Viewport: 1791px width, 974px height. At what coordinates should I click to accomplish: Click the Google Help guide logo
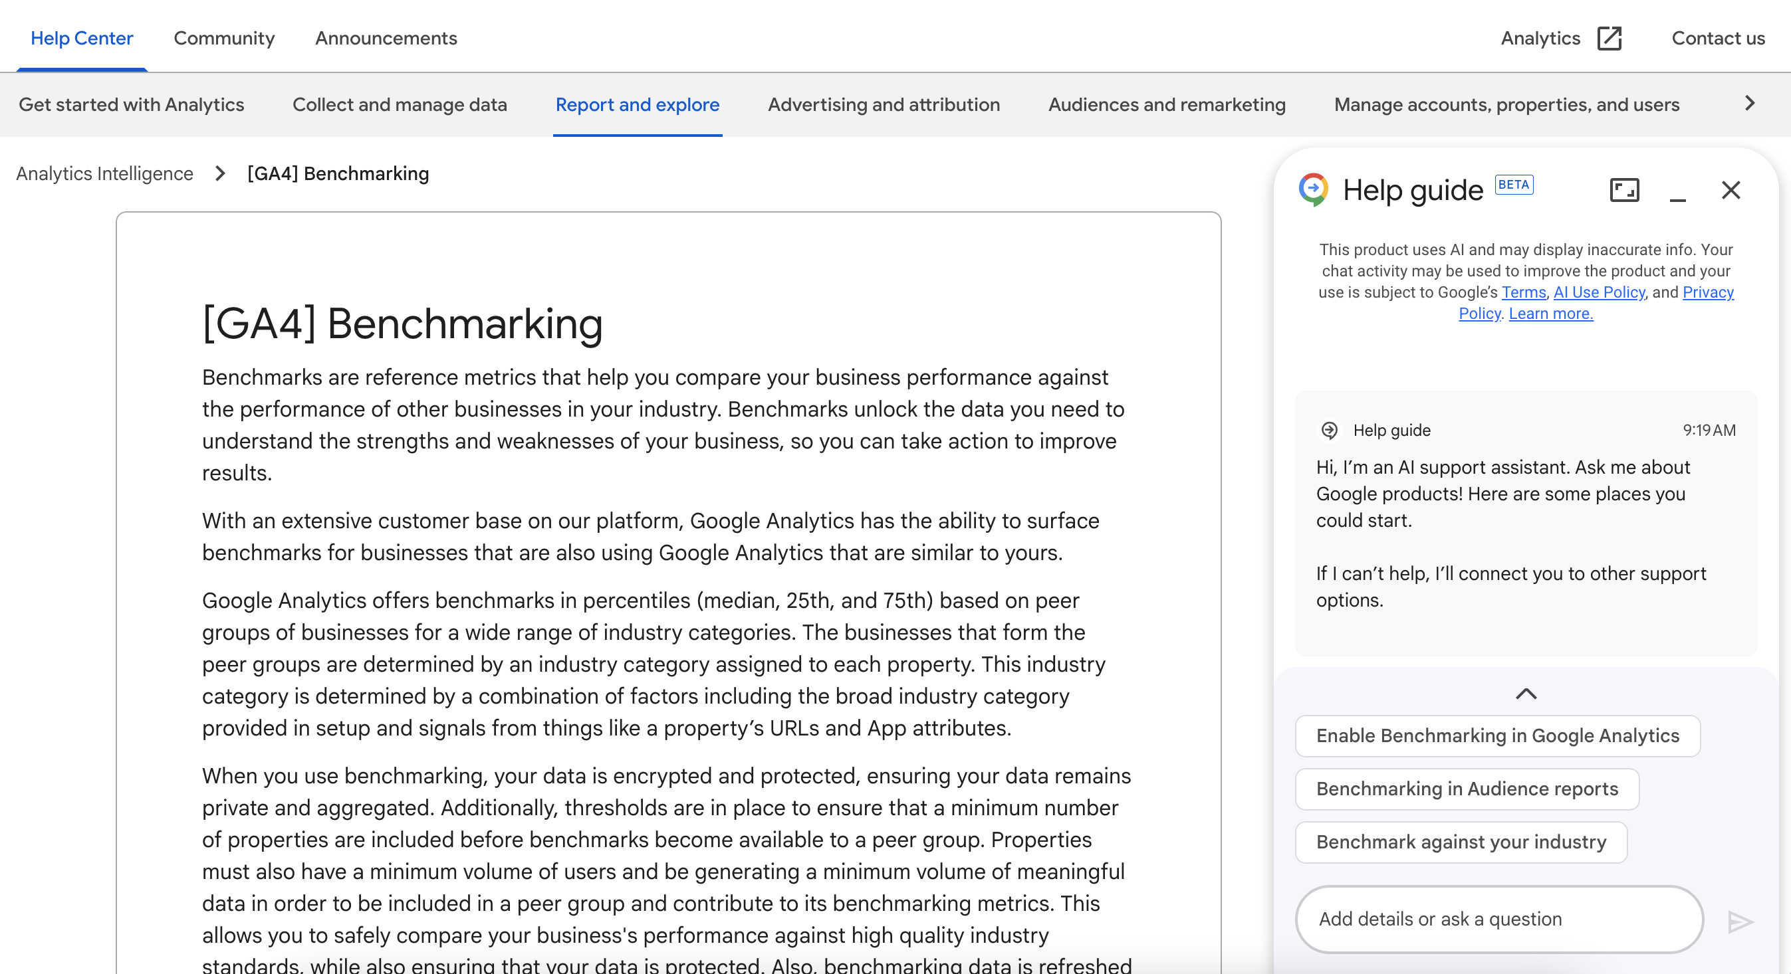pyautogui.click(x=1314, y=189)
